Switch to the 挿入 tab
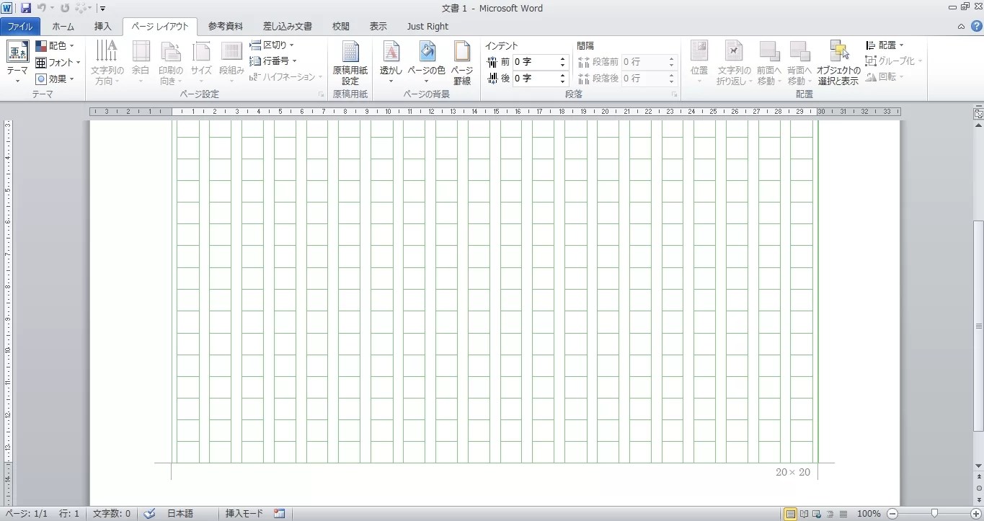 (x=103, y=27)
